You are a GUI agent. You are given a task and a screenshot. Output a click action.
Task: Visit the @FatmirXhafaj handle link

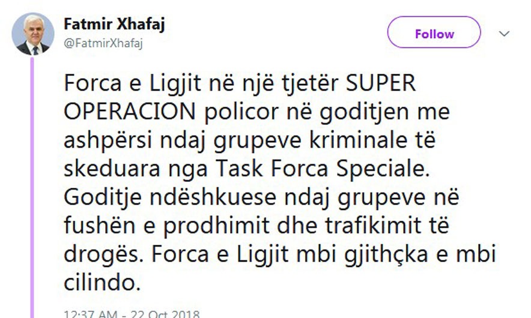click(103, 43)
